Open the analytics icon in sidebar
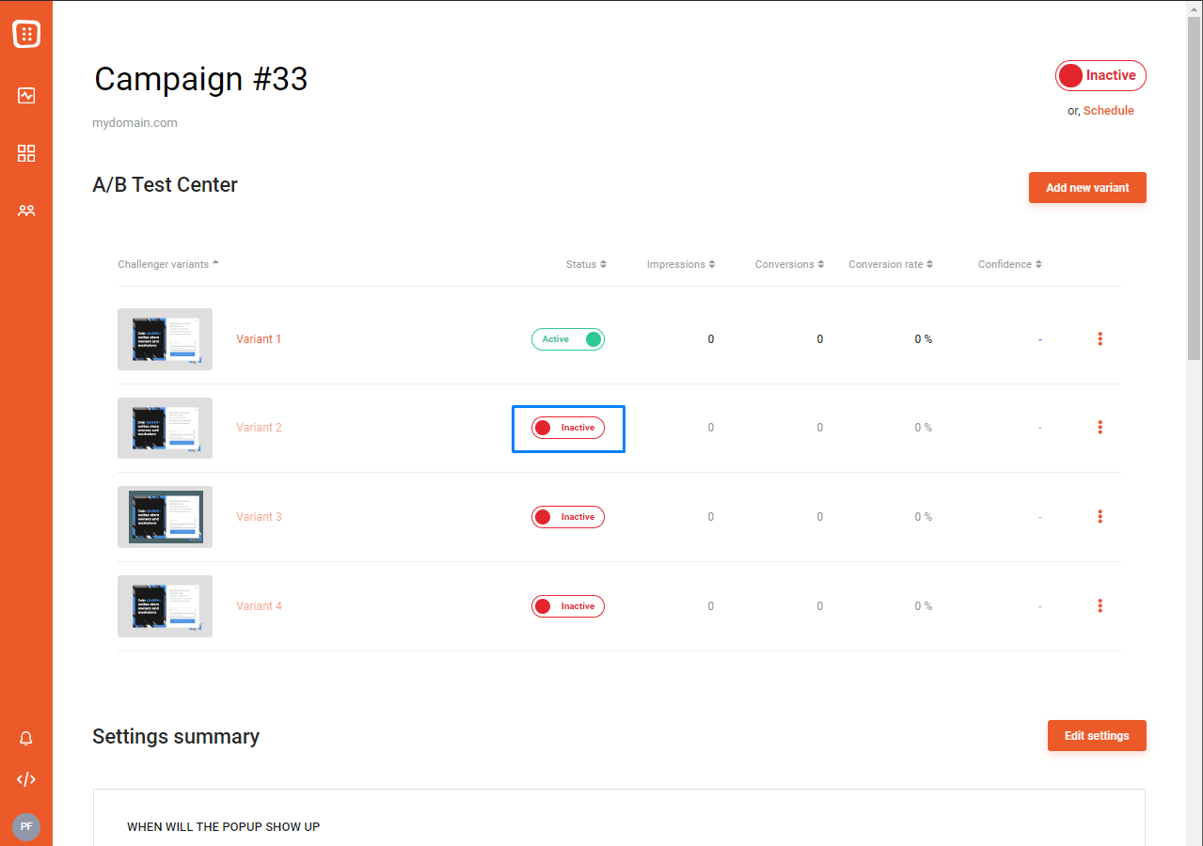This screenshot has width=1203, height=846. pos(26,95)
